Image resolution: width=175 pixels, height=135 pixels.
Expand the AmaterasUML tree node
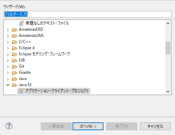(8, 36)
